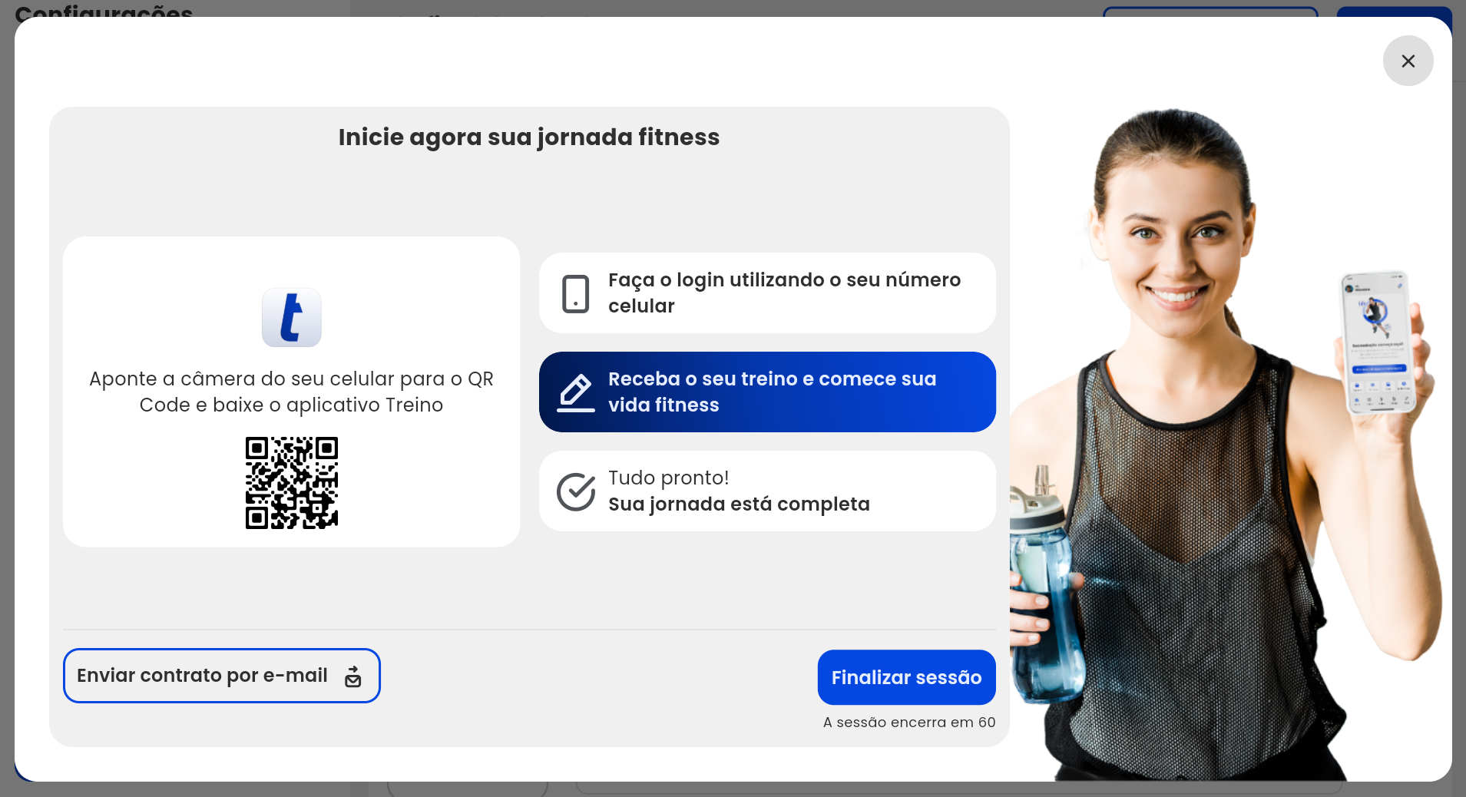Click Enviar contrato por e-mail button
This screenshot has height=797, width=1466.
click(221, 676)
